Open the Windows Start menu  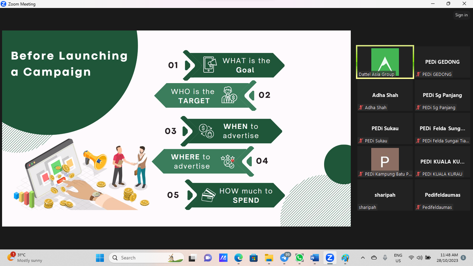(x=100, y=258)
